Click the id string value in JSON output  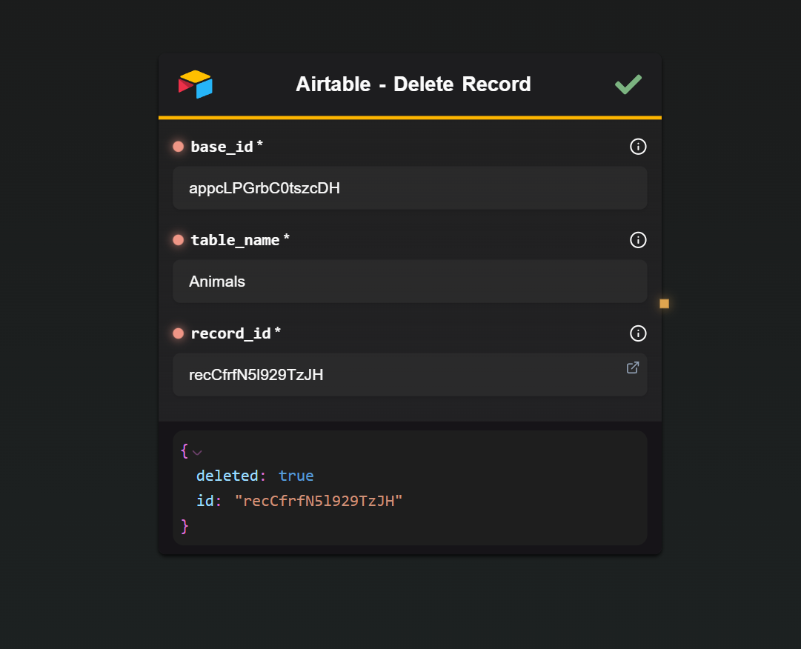pyautogui.click(x=319, y=501)
